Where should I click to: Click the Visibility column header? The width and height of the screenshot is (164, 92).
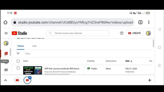[x=91, y=61]
